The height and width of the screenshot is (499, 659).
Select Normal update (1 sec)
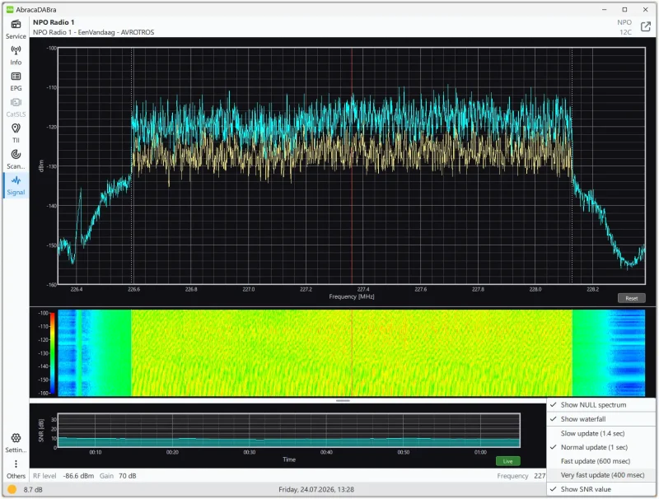(x=601, y=447)
